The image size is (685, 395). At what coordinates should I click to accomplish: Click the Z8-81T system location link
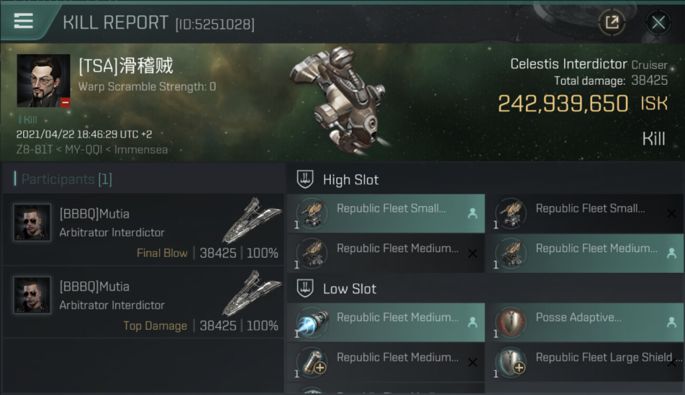[35, 150]
